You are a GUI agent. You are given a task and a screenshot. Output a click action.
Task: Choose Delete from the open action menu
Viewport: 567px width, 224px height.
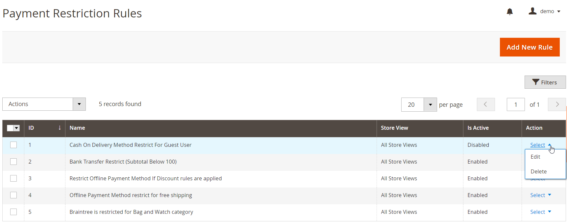538,171
